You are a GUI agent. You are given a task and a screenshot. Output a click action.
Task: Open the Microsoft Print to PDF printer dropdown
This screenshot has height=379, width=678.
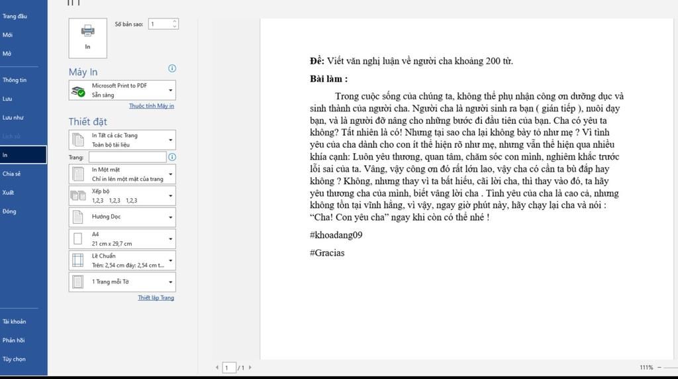click(x=122, y=90)
